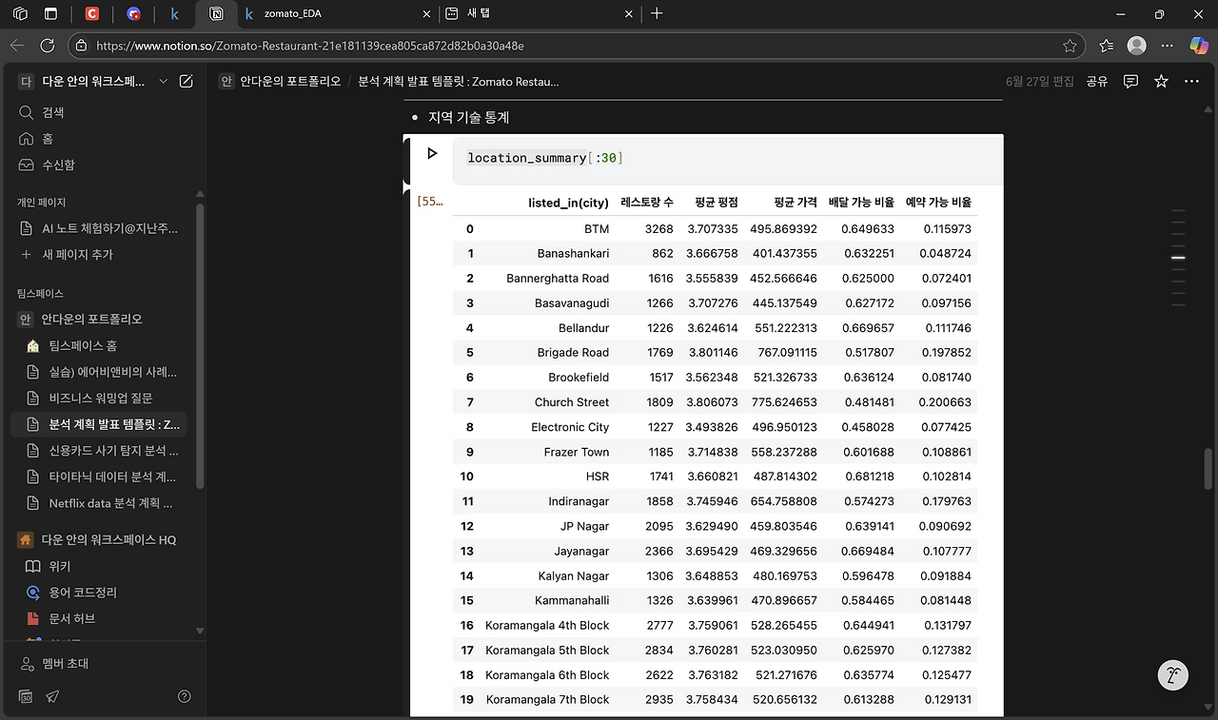This screenshot has width=1218, height=720.
Task: Open the Edge favorites list icon
Action: point(1106,46)
